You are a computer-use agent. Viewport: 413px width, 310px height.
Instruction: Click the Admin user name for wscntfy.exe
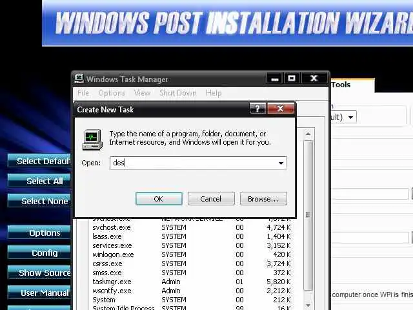171,291
